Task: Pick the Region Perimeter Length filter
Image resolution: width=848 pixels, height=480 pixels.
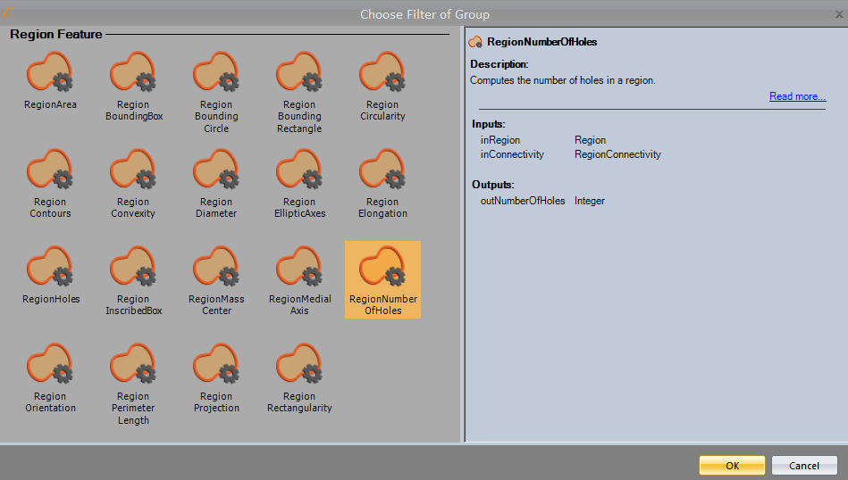Action: click(133, 365)
